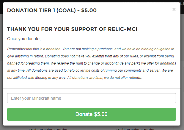This screenshot has width=184, height=130.
Task: Focus the Minecraft name input field
Action: (x=92, y=98)
